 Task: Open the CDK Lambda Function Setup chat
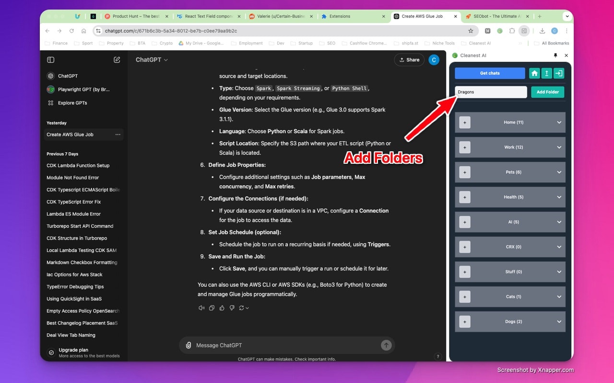[78, 166]
